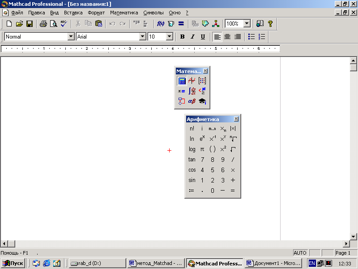
Task: Print the worksheet using the printer icon
Action: point(43,24)
